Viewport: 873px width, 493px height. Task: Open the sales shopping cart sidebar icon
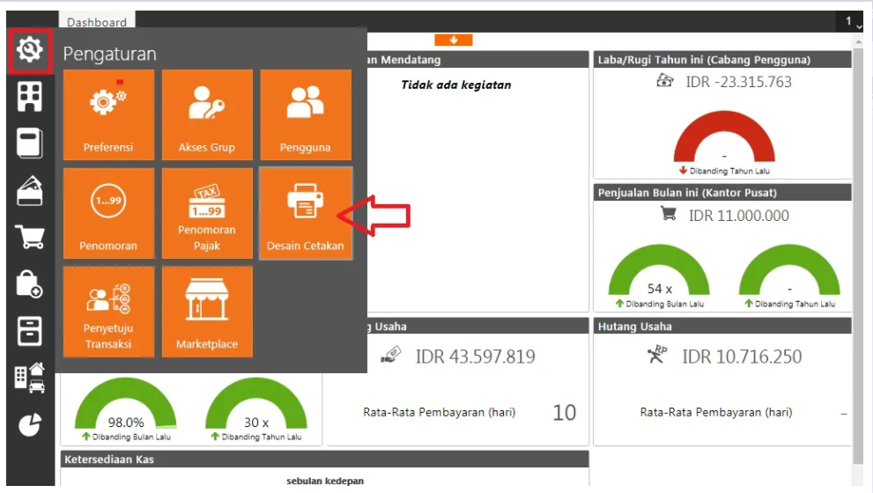point(29,237)
